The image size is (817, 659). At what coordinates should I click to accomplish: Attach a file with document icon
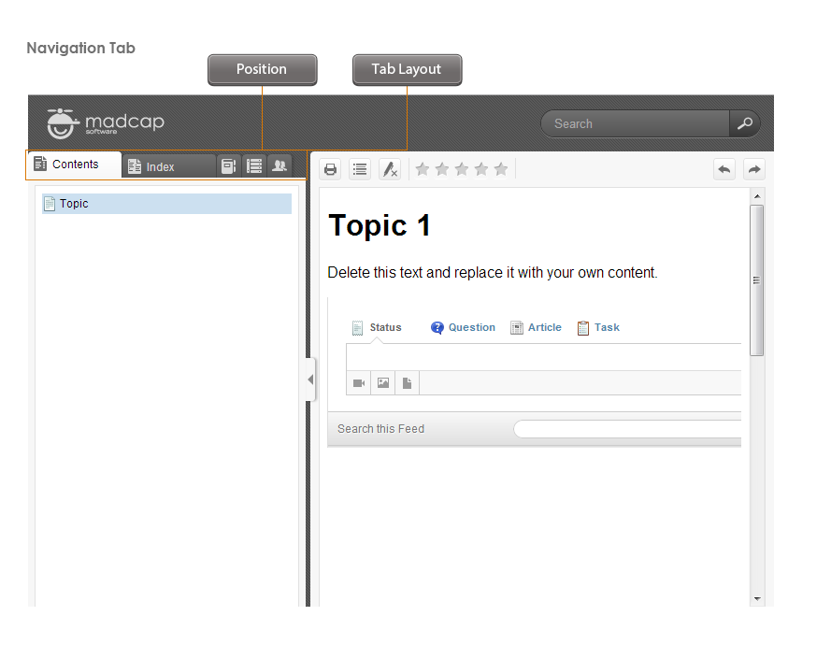407,383
